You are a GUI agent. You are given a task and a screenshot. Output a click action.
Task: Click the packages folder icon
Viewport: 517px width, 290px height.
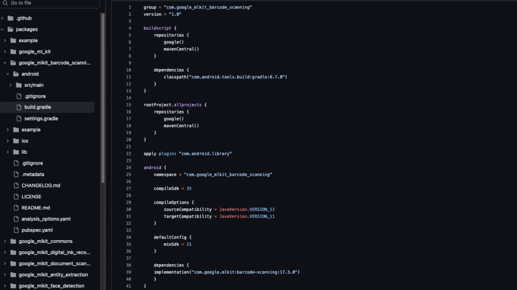(11, 29)
